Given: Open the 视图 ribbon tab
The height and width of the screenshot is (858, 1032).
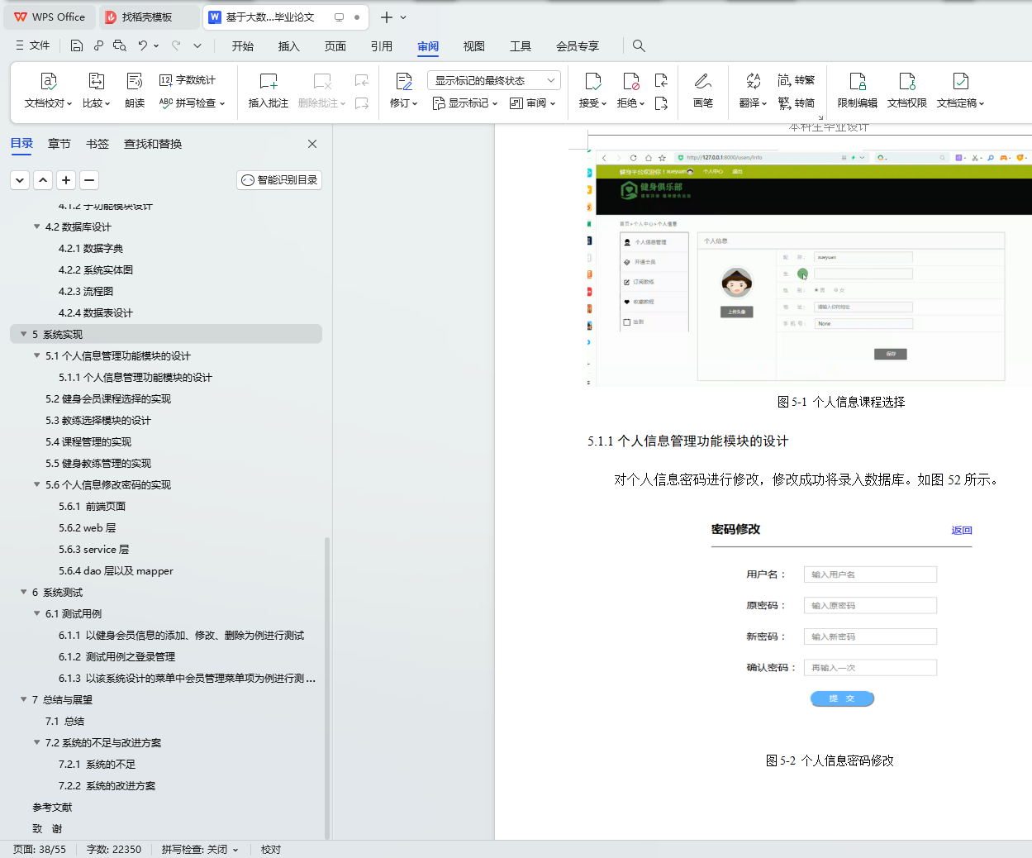Looking at the screenshot, I should point(474,46).
